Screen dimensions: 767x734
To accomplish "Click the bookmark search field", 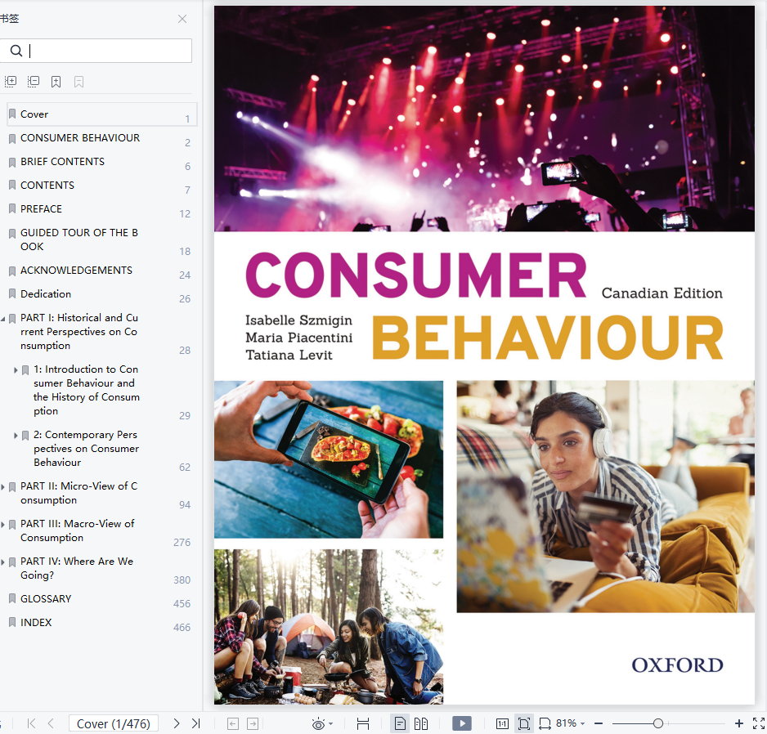I will [96, 51].
